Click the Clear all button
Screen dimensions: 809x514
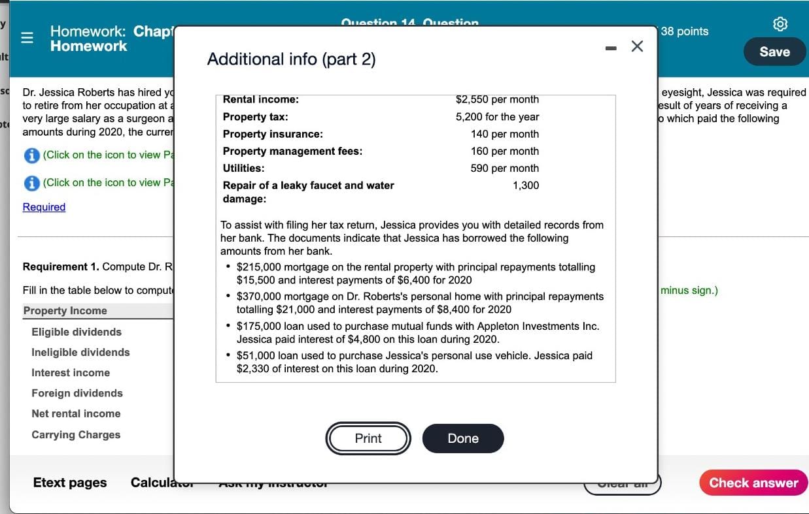pyautogui.click(x=622, y=483)
